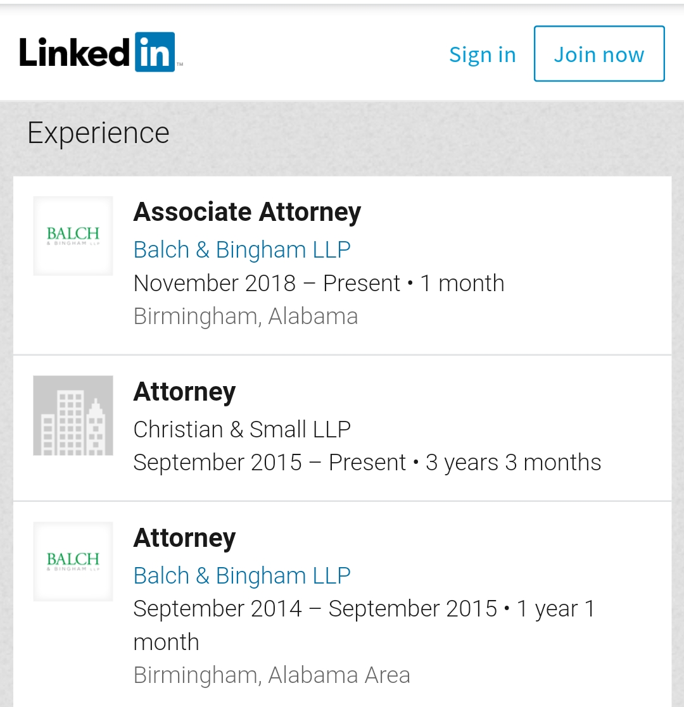Open Balch & Bingham LLP link under Associate Attorney
The width and height of the screenshot is (684, 707).
242,250
